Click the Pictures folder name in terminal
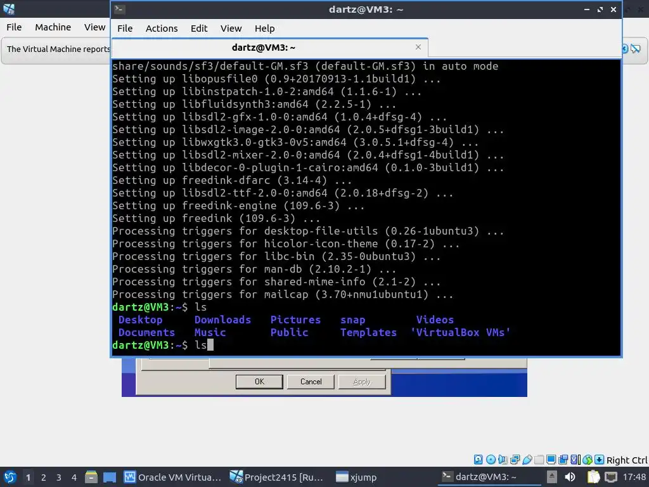The image size is (649, 487). [295, 320]
